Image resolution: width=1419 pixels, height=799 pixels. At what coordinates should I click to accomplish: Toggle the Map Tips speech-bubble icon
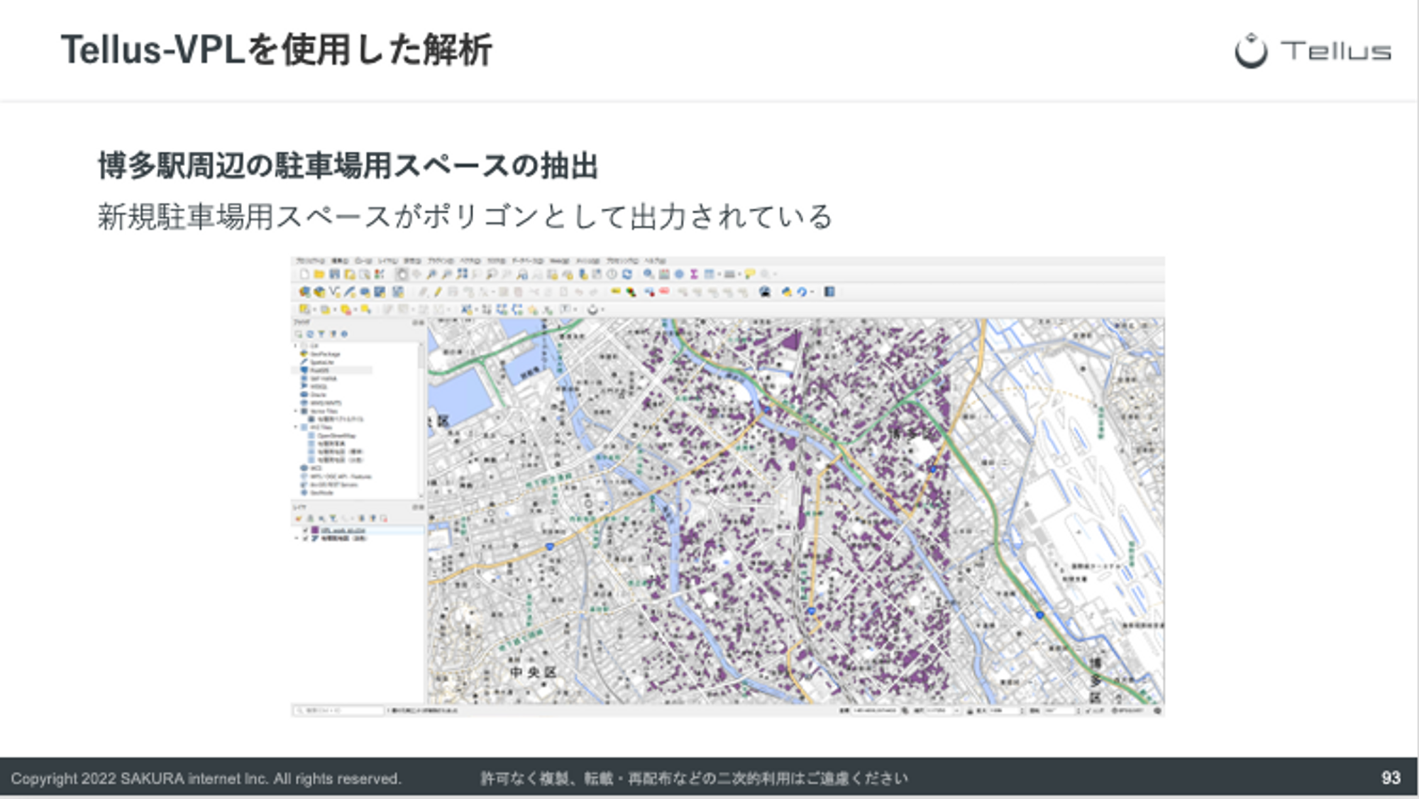(749, 274)
